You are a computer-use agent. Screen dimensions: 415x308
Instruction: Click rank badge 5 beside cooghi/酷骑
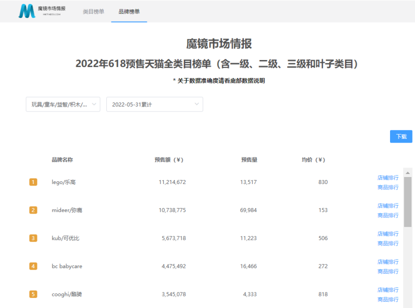coord(33,294)
